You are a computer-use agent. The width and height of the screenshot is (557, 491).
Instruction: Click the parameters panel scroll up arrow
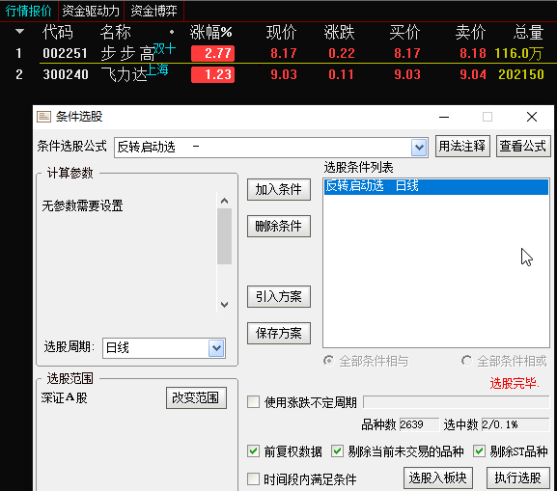[x=224, y=201]
